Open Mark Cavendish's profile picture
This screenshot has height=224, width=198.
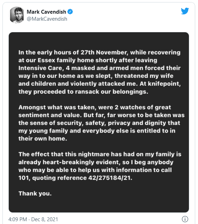[17, 15]
